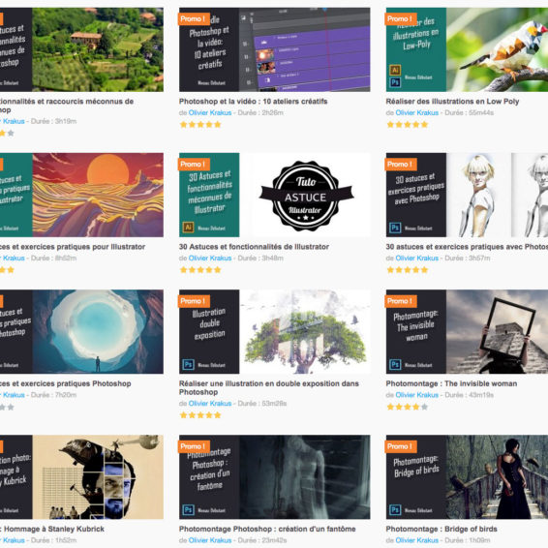Click the star rating under Photoshop et la vidéo
The height and width of the screenshot is (548, 548).
click(x=200, y=125)
